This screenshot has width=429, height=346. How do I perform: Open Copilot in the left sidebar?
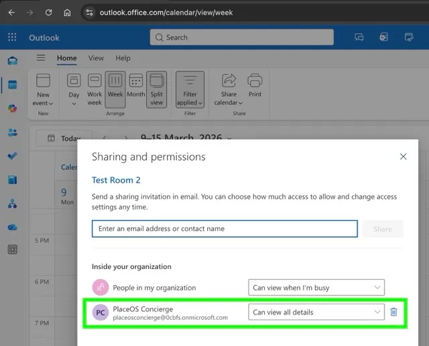pos(12,108)
